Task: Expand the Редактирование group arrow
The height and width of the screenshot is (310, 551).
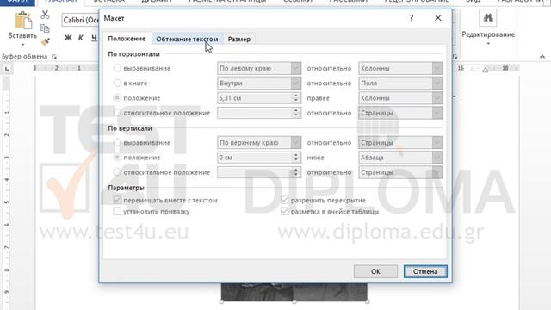Action: [x=488, y=44]
